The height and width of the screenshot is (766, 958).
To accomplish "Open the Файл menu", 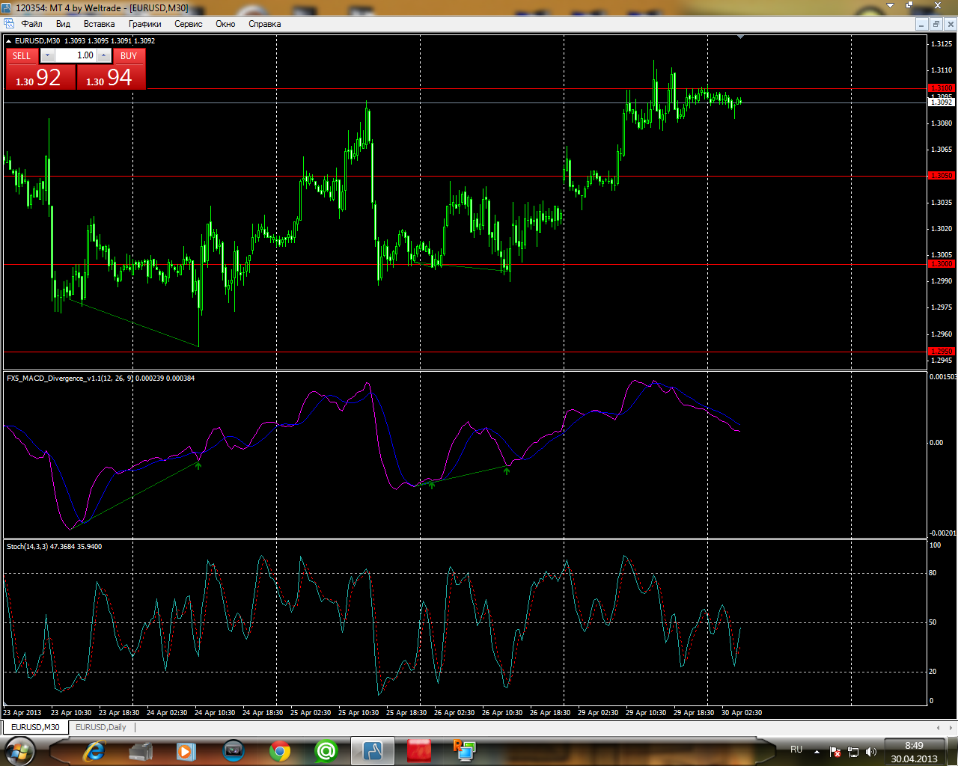I will pos(31,24).
